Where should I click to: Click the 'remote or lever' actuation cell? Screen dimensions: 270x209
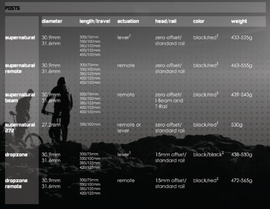129,128
